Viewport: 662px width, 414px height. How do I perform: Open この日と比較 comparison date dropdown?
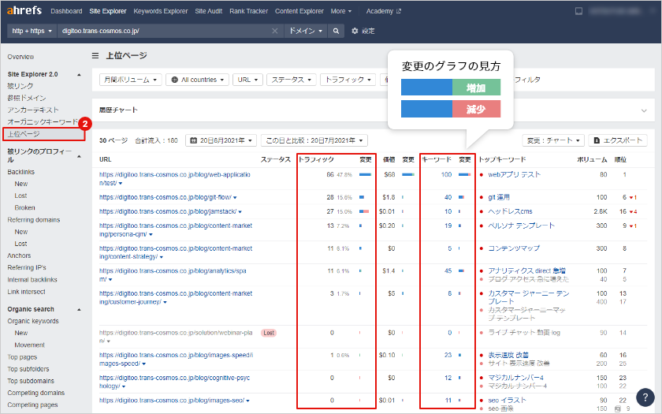(x=314, y=140)
